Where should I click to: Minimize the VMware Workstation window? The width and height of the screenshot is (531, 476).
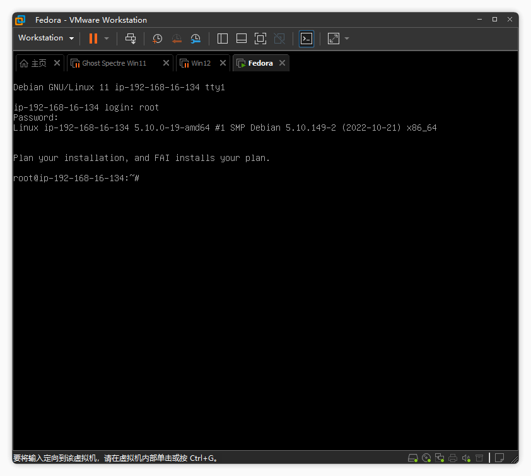[x=479, y=20]
